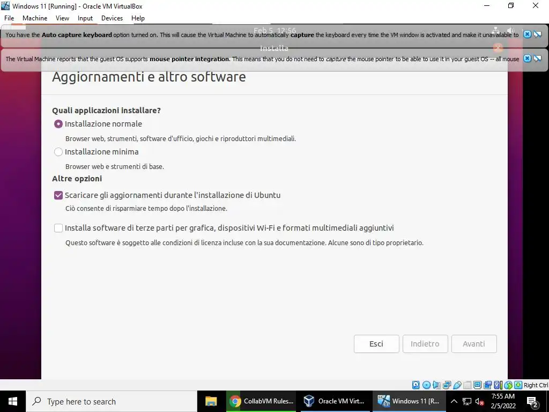Click the taskbar clock showing 7:55 AM
Screen dimensions: 549x412
503,401
